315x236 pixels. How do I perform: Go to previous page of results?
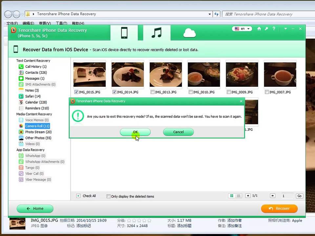point(248,196)
